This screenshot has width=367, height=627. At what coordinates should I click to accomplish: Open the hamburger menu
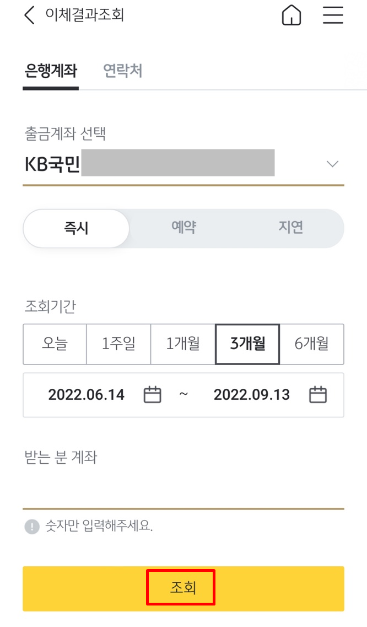click(x=333, y=15)
